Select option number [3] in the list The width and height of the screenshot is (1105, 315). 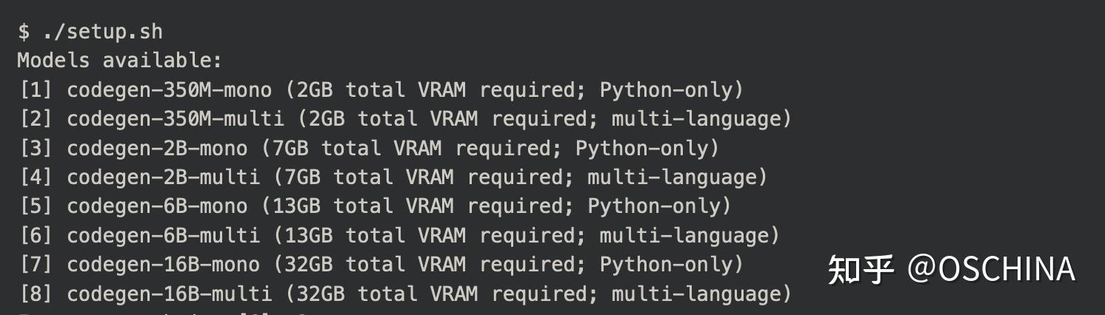point(36,149)
